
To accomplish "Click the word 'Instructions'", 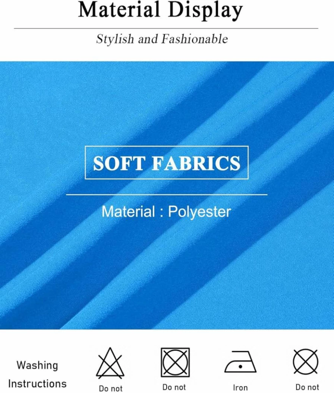I will tap(37, 384).
